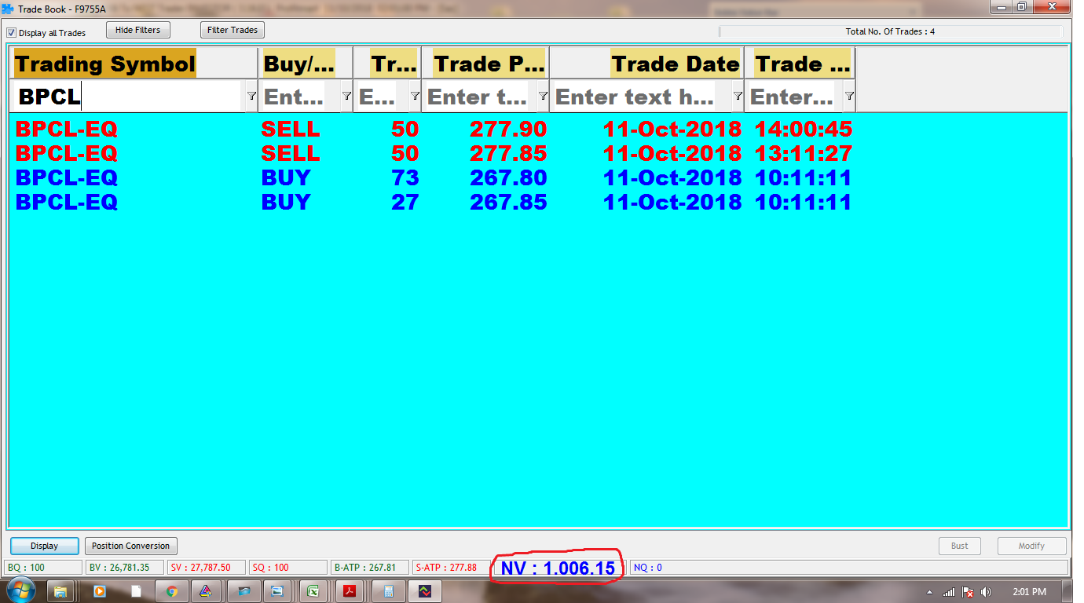Open the filter menu for Trade Date column

(738, 96)
